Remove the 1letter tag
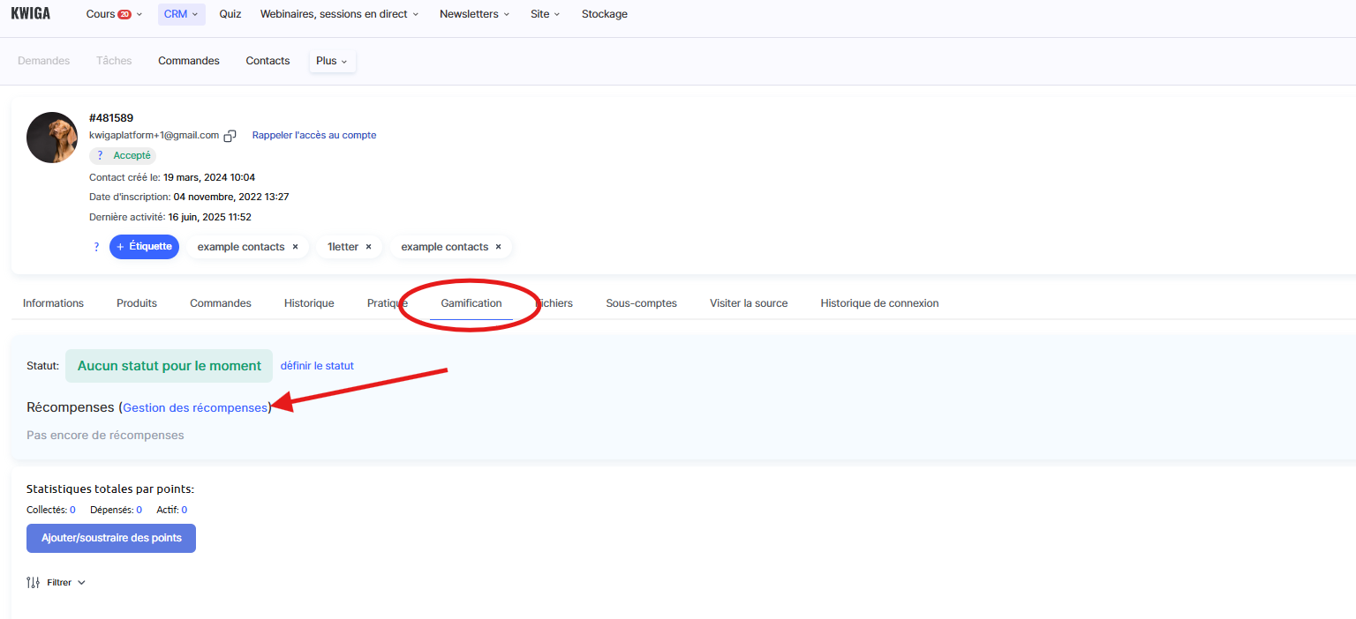The image size is (1356, 619). click(368, 247)
